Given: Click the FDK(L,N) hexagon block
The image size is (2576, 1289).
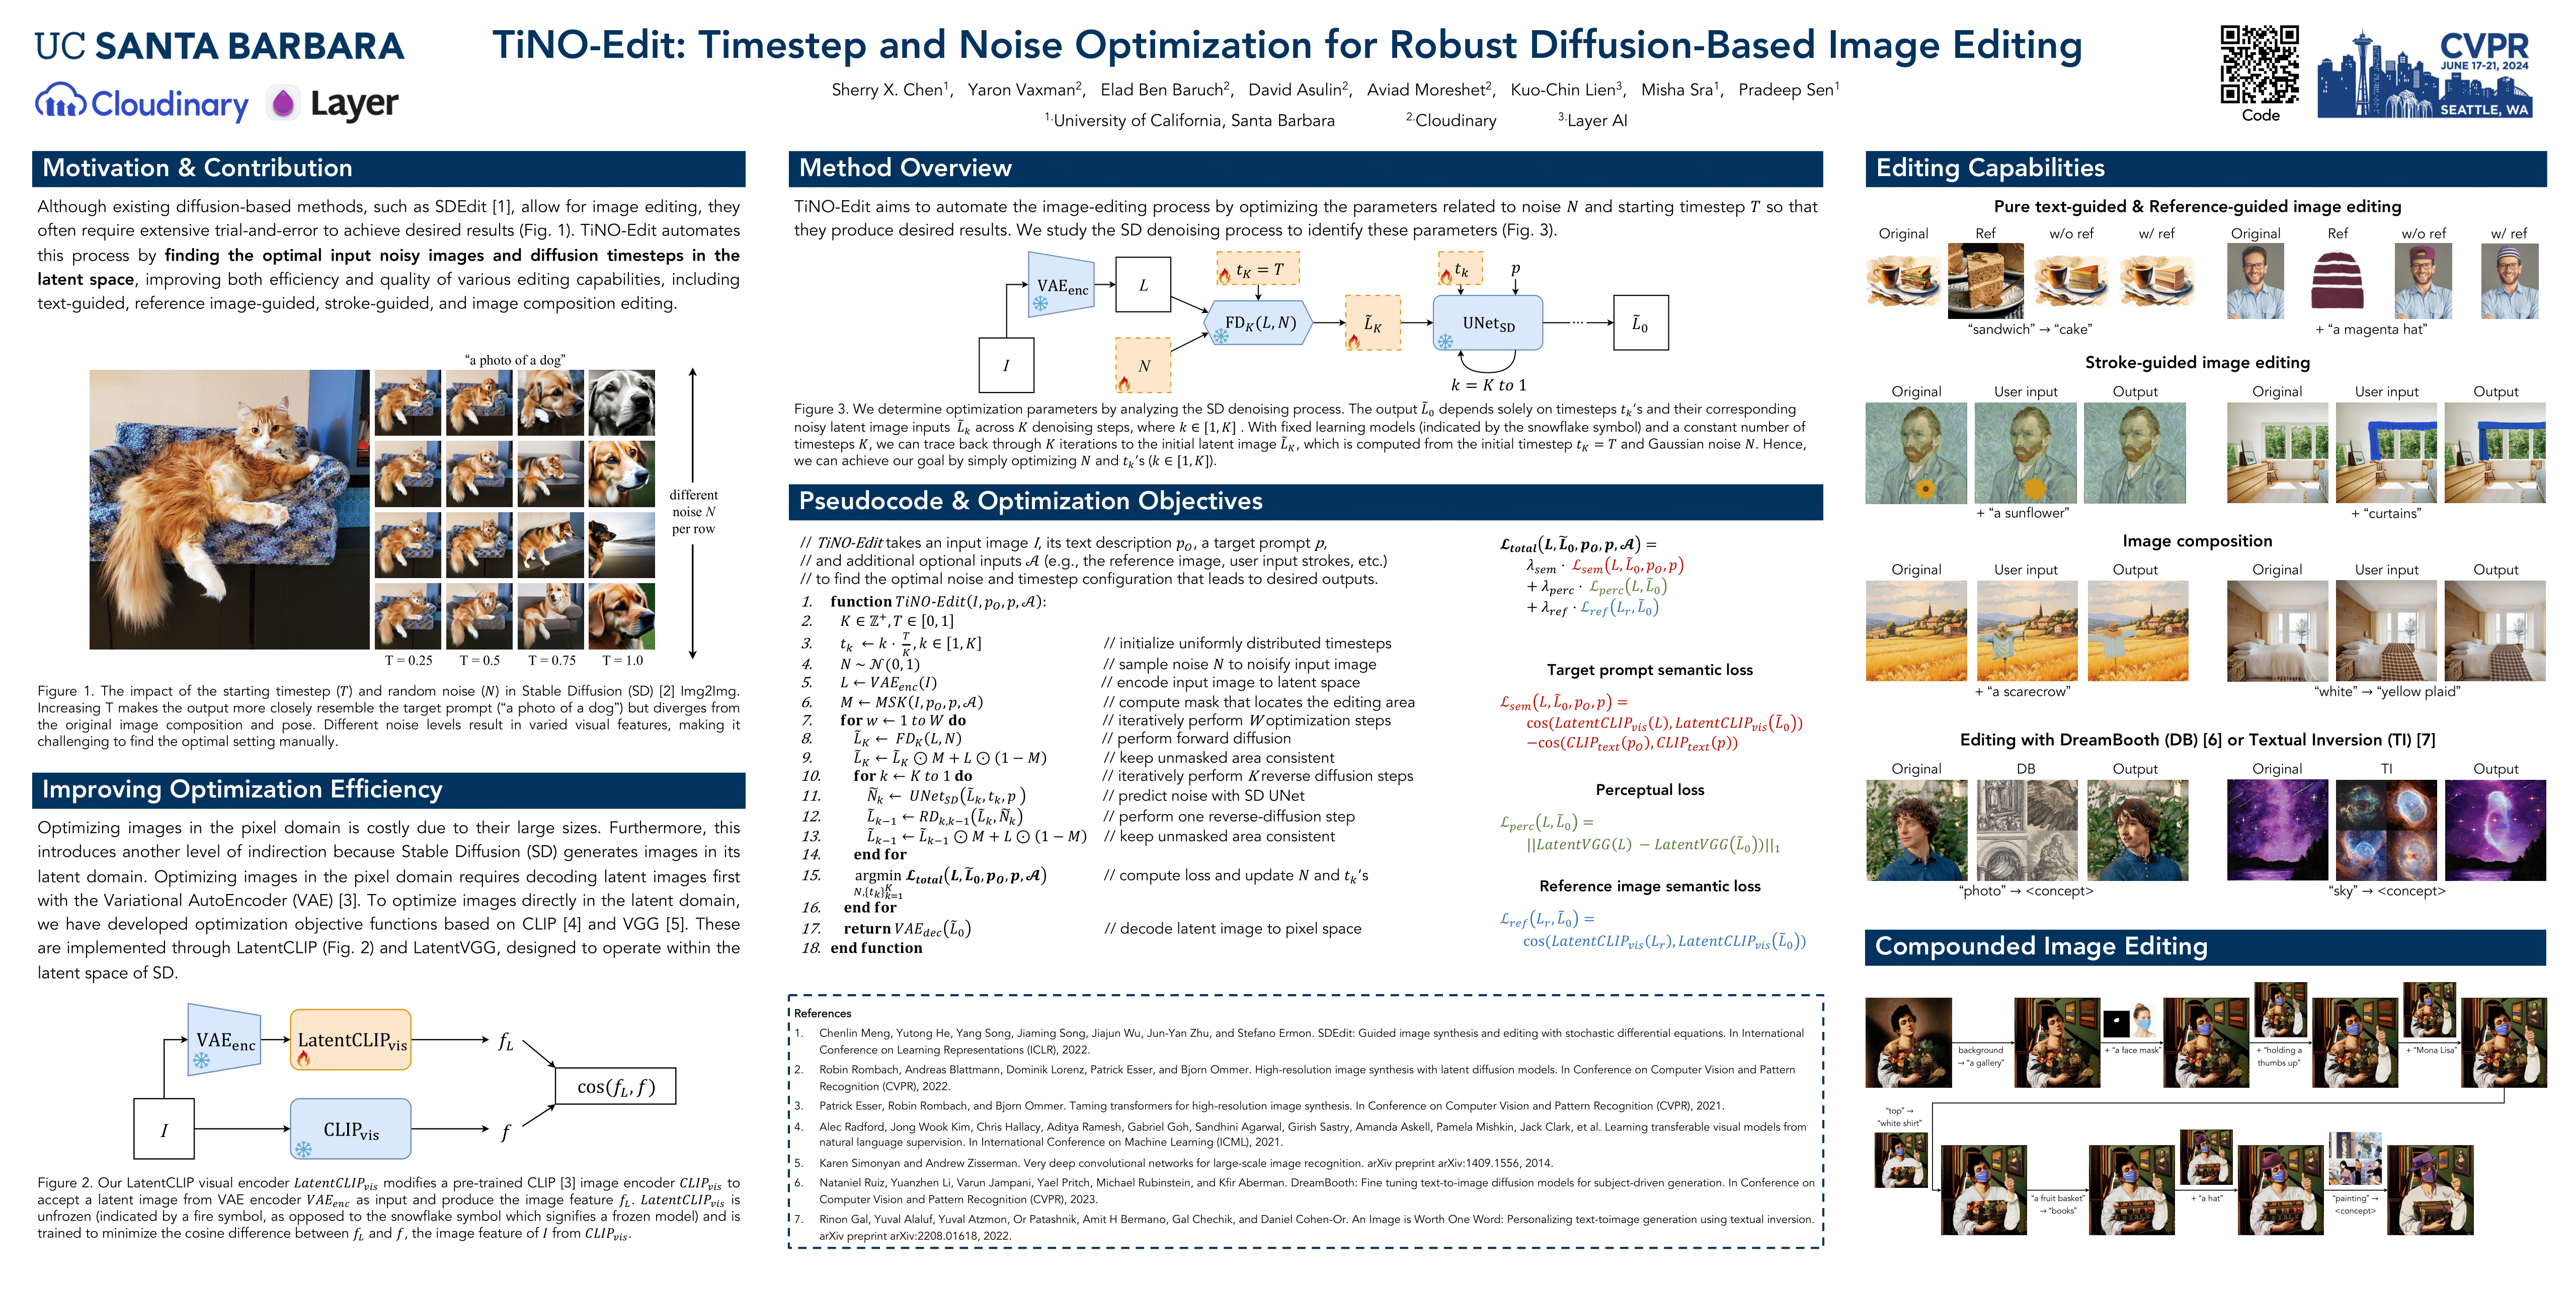Looking at the screenshot, I should coord(1259,323).
